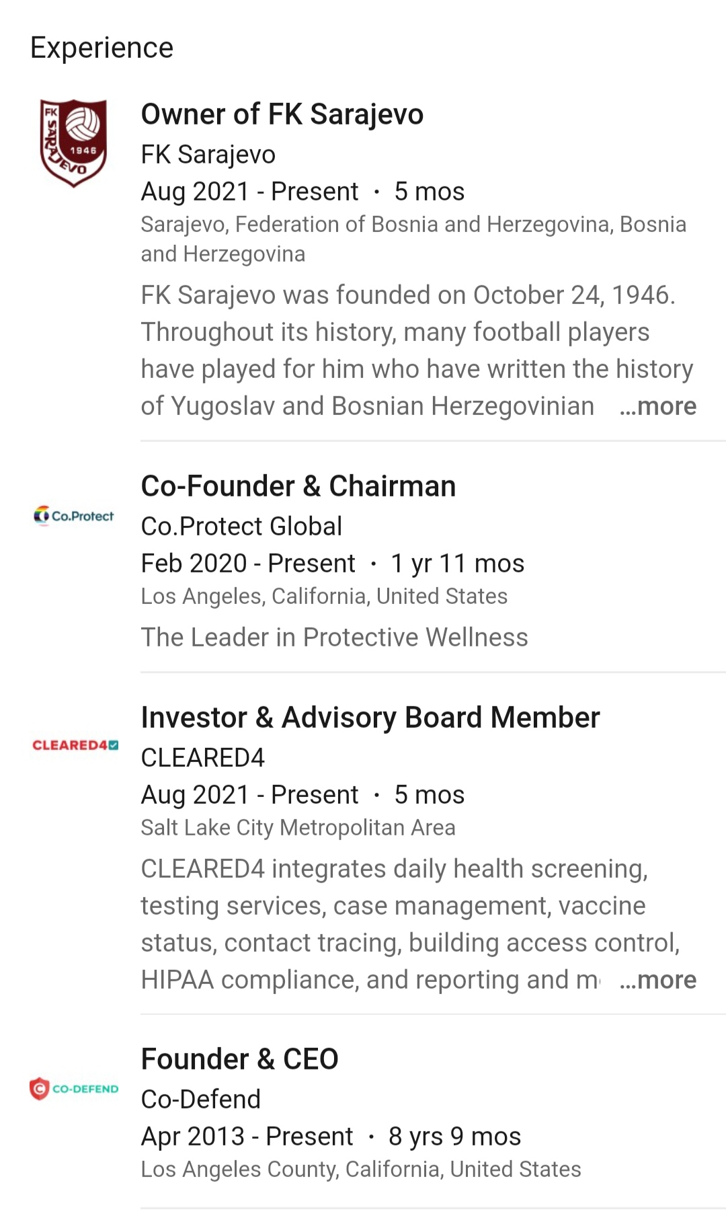
Task: Open the Co-Defend company name link
Action: point(201,1100)
